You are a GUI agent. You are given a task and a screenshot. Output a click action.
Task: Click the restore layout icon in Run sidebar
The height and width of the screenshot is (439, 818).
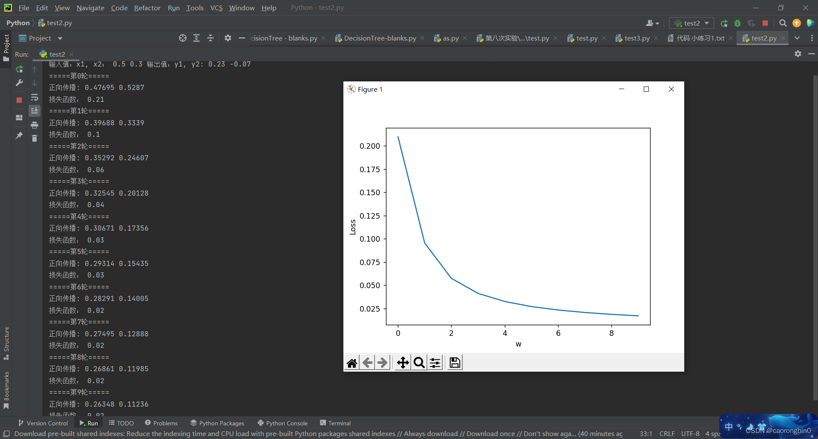point(19,118)
